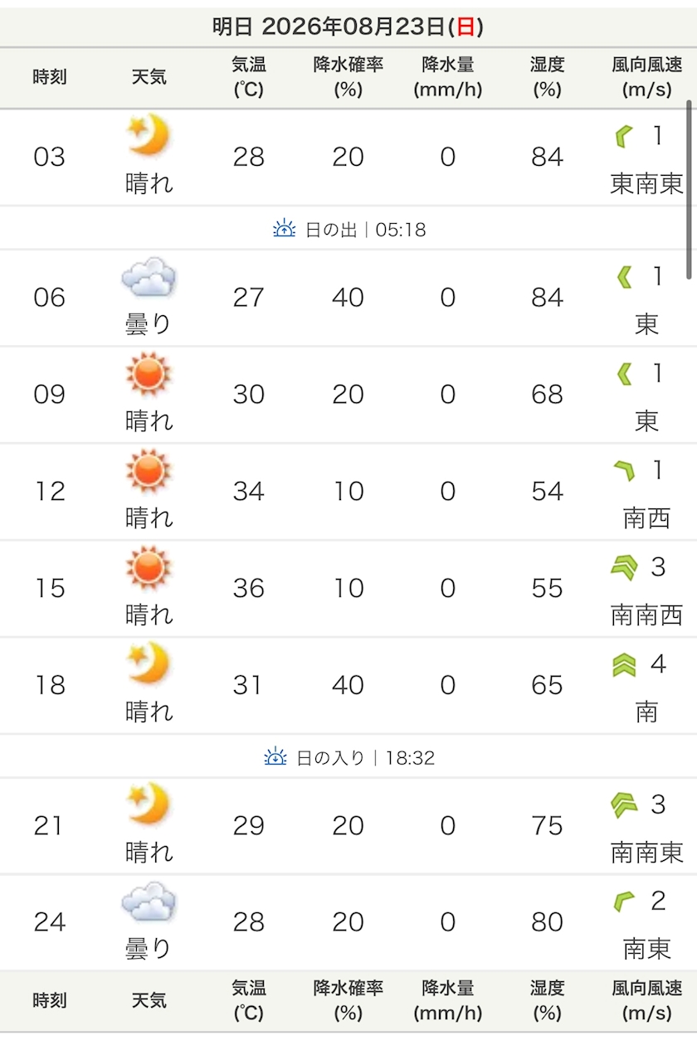The height and width of the screenshot is (1040, 697).
Task: Click the cloudy icon in the 06 row
Action: coord(149,277)
